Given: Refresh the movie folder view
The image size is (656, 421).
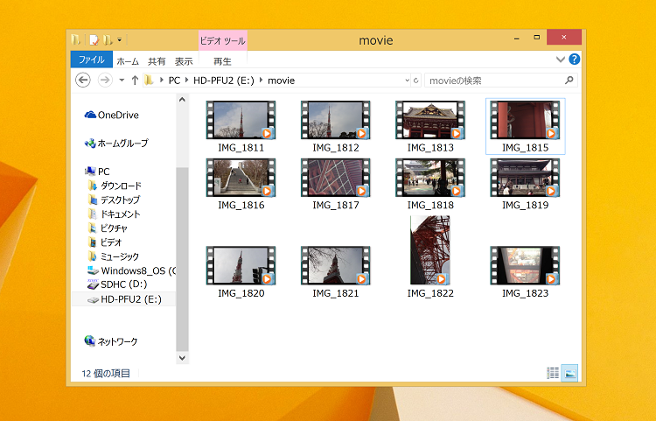Looking at the screenshot, I should coord(415,81).
